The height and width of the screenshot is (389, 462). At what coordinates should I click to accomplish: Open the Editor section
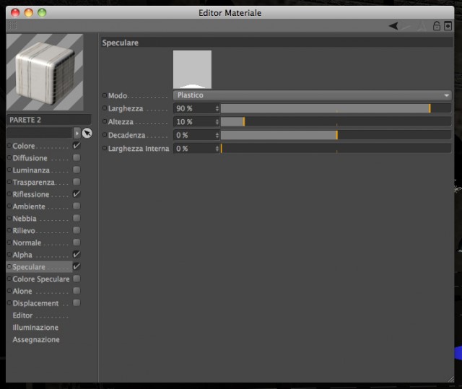[22, 315]
